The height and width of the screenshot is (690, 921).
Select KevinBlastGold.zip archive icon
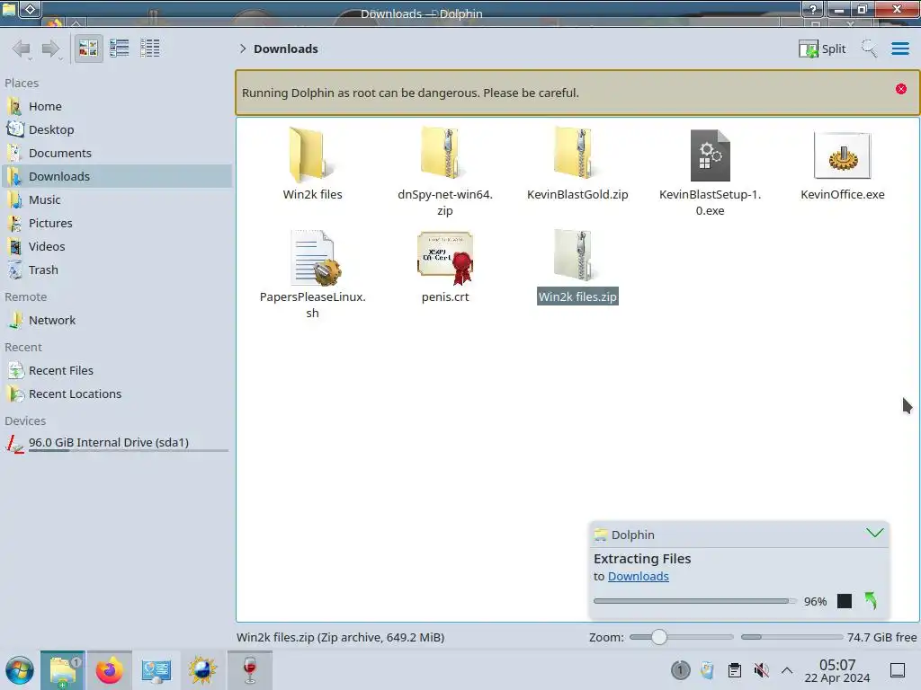click(577, 154)
